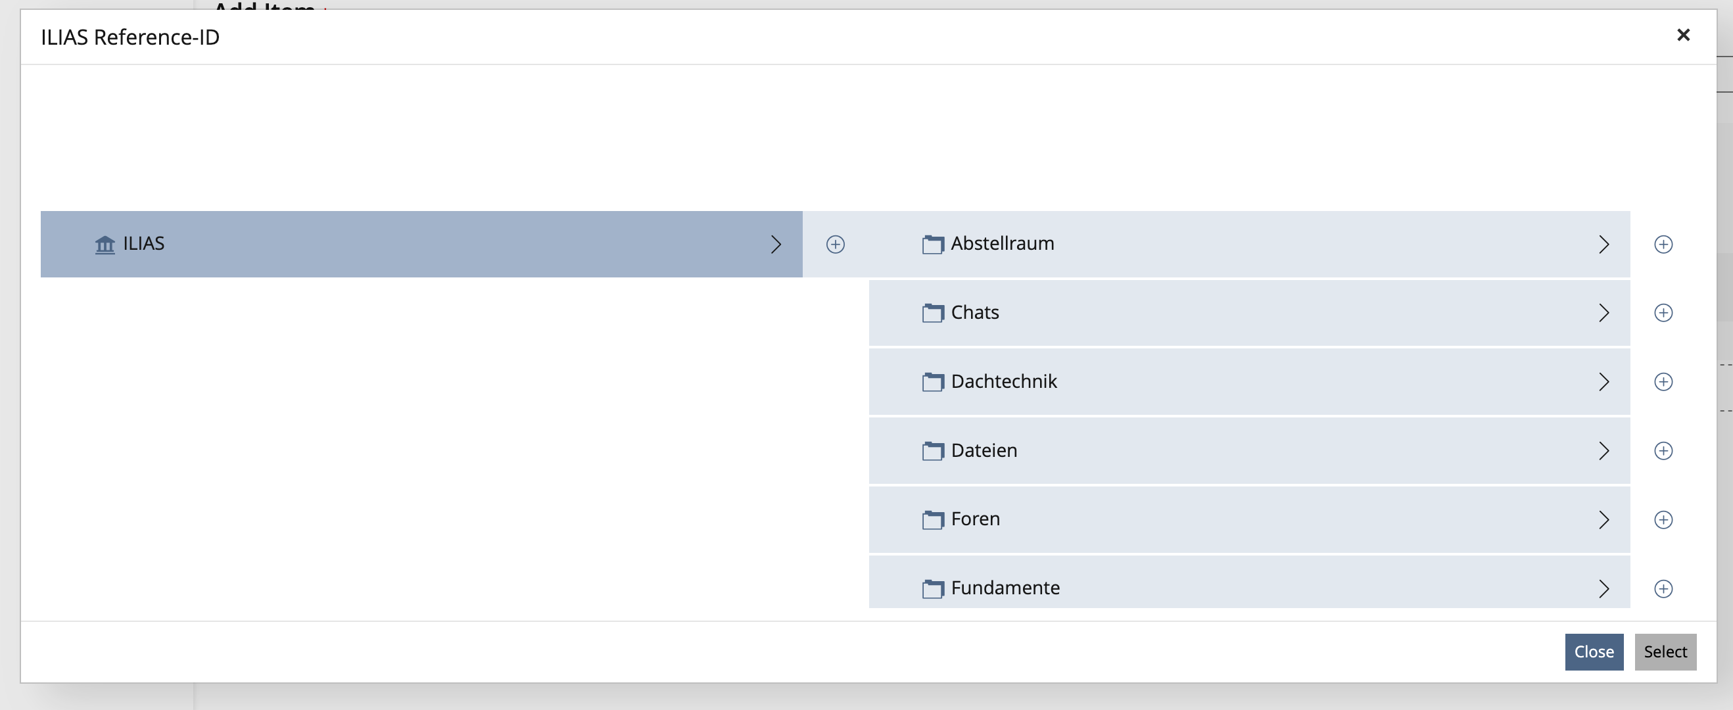The image size is (1733, 710).
Task: Click the plus icon next to Fundamente
Action: coord(1663,589)
